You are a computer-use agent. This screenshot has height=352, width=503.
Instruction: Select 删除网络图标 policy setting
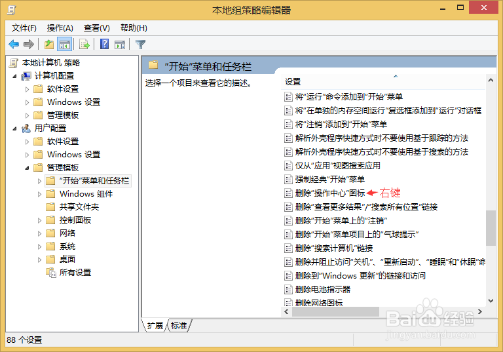point(319,303)
